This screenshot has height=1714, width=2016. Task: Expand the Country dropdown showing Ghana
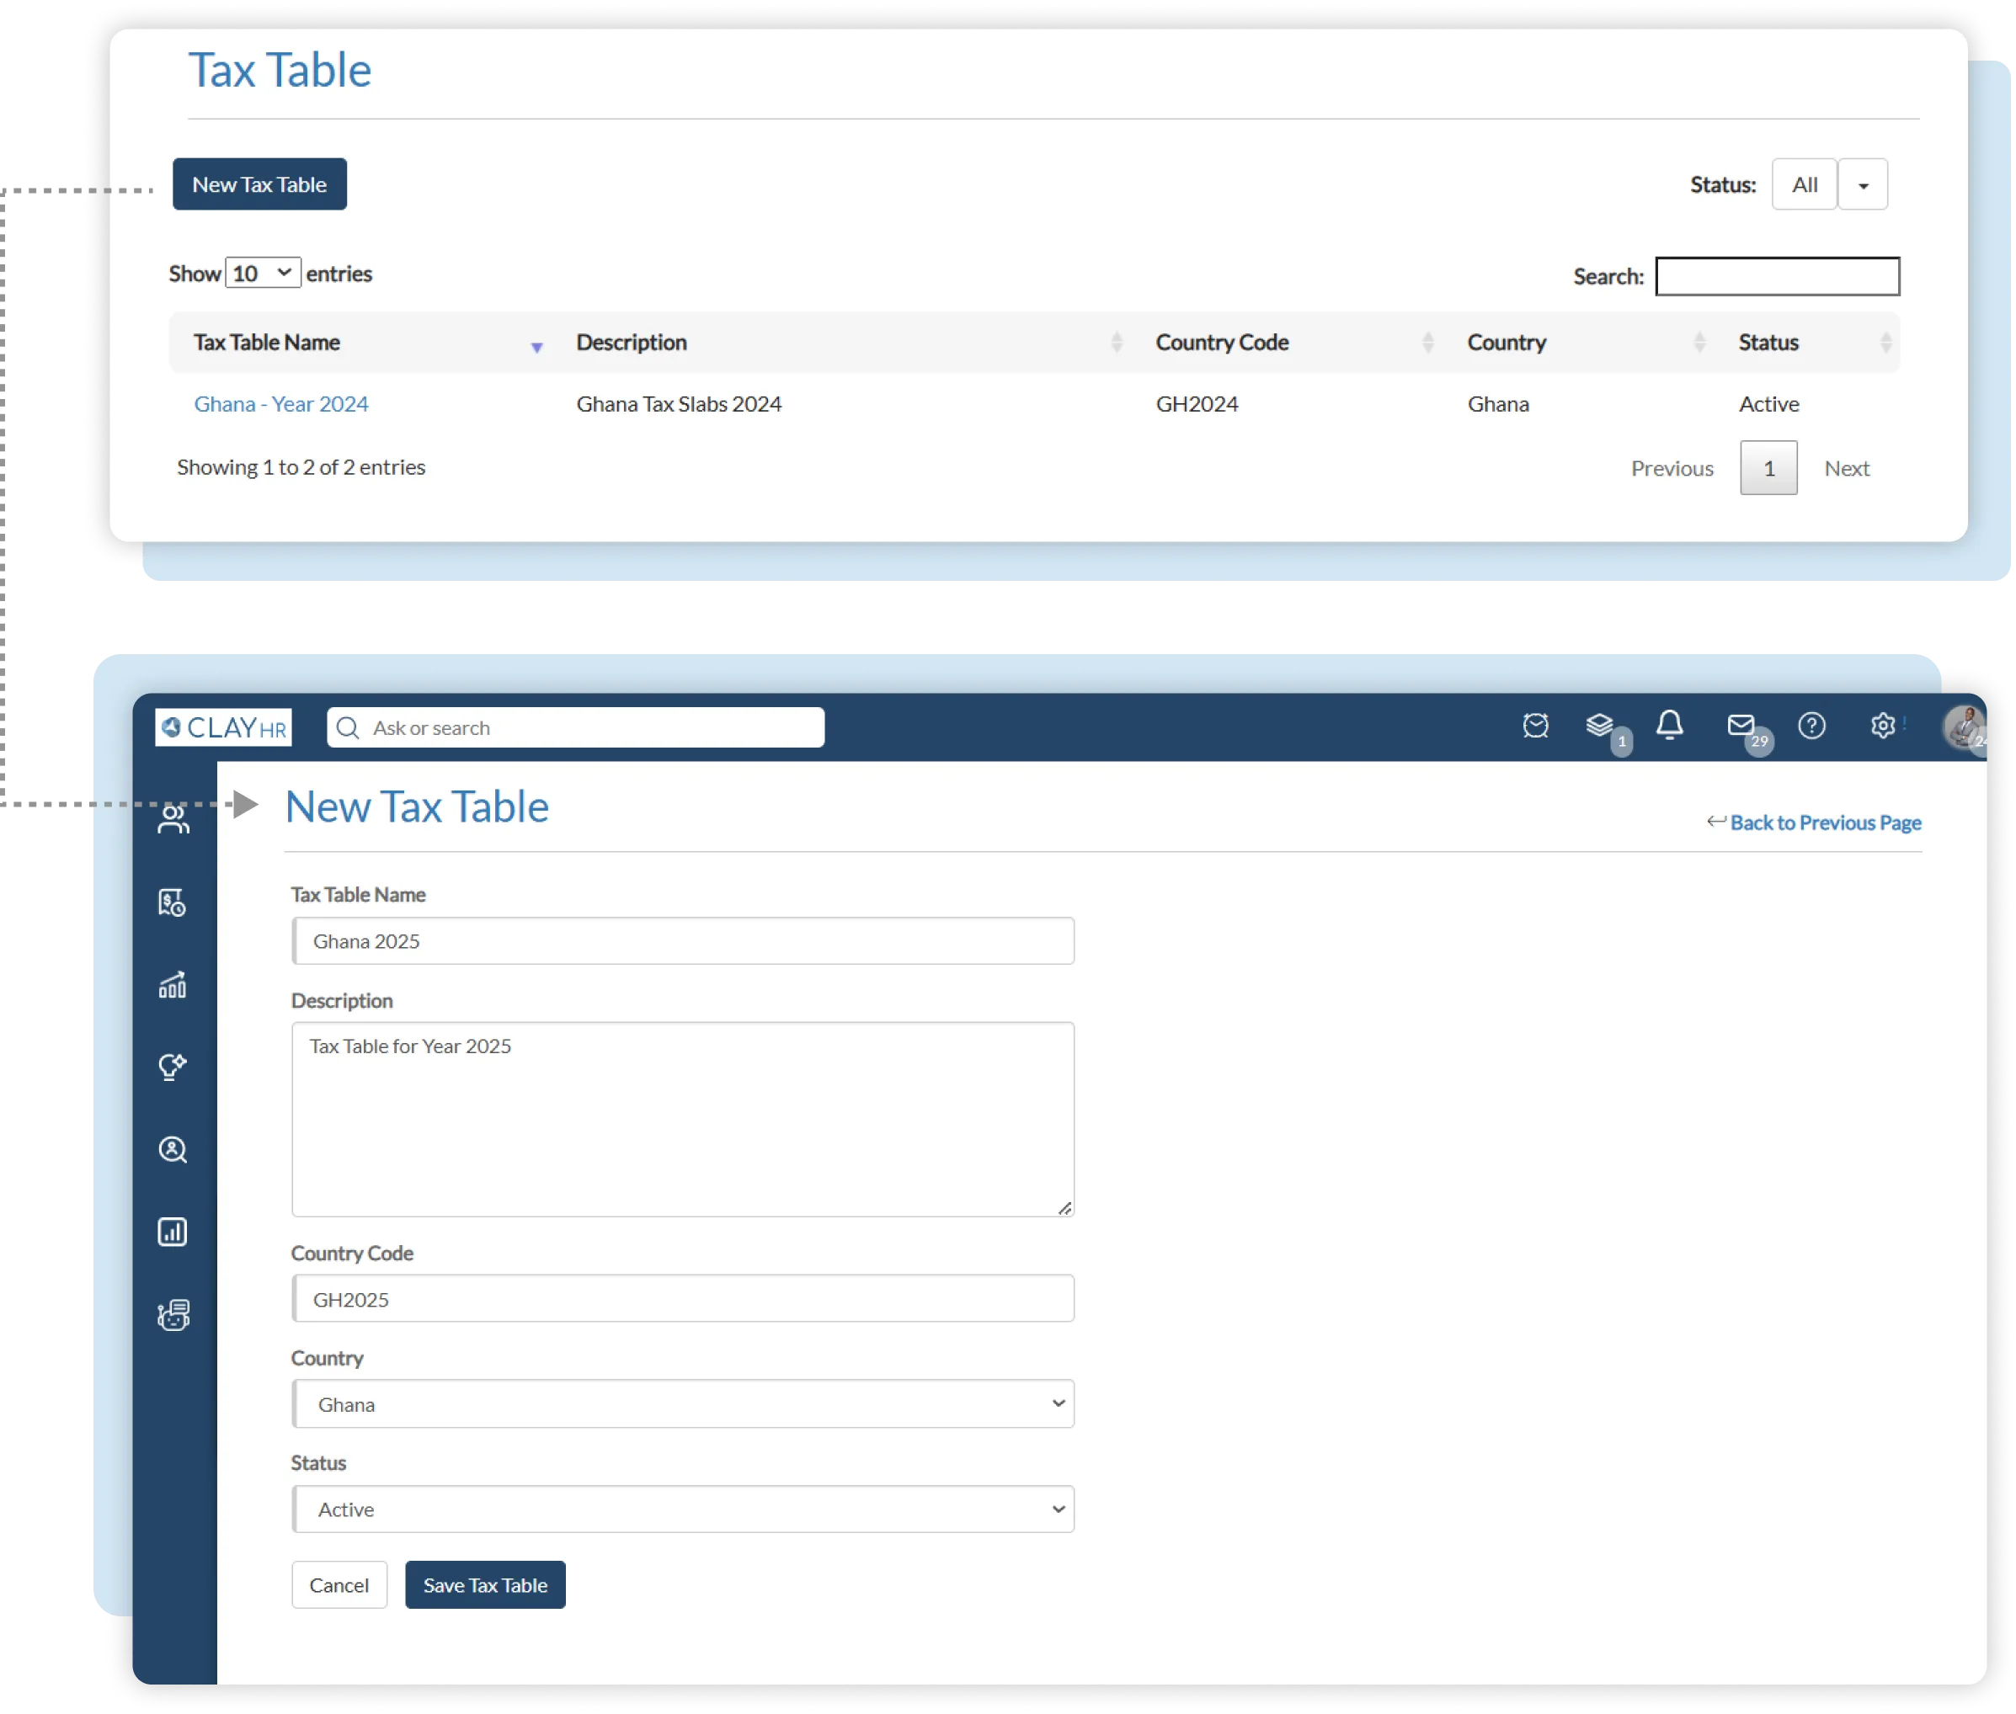pos(683,1404)
